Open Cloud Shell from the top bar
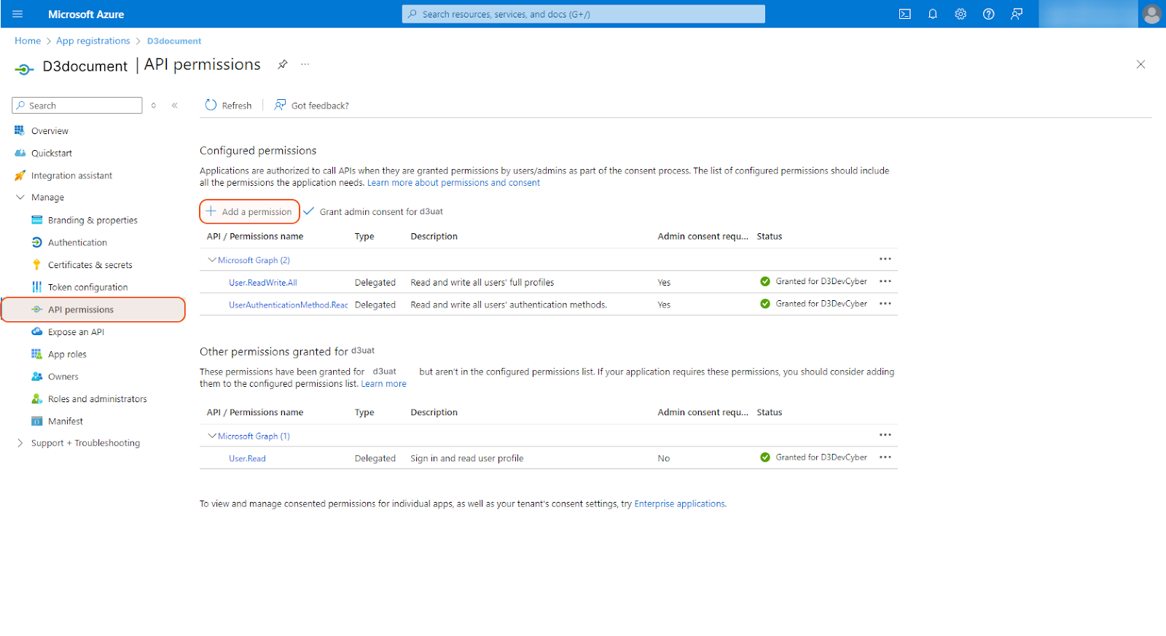1166x636 pixels. (x=904, y=14)
